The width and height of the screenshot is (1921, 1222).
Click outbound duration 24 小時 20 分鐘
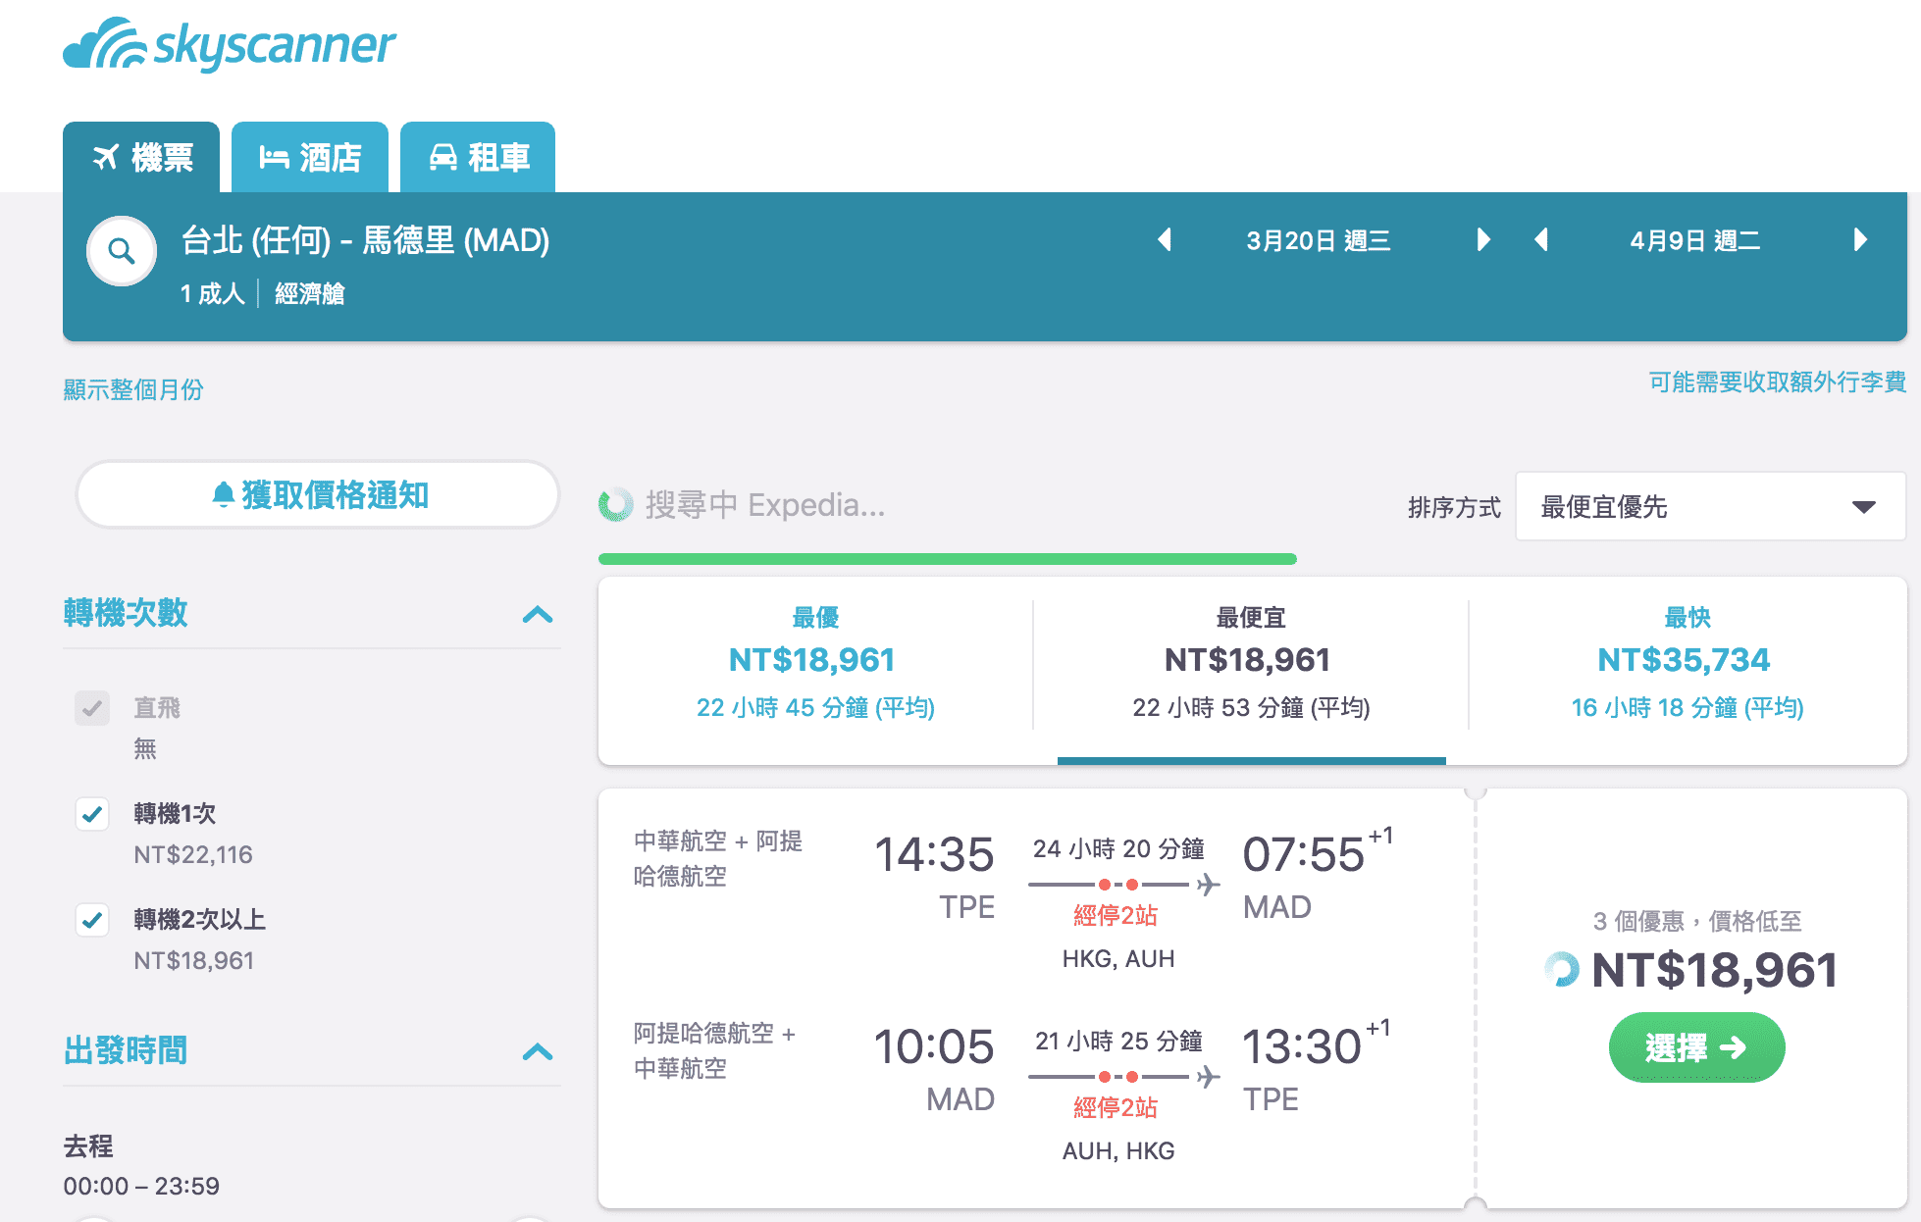click(1118, 848)
